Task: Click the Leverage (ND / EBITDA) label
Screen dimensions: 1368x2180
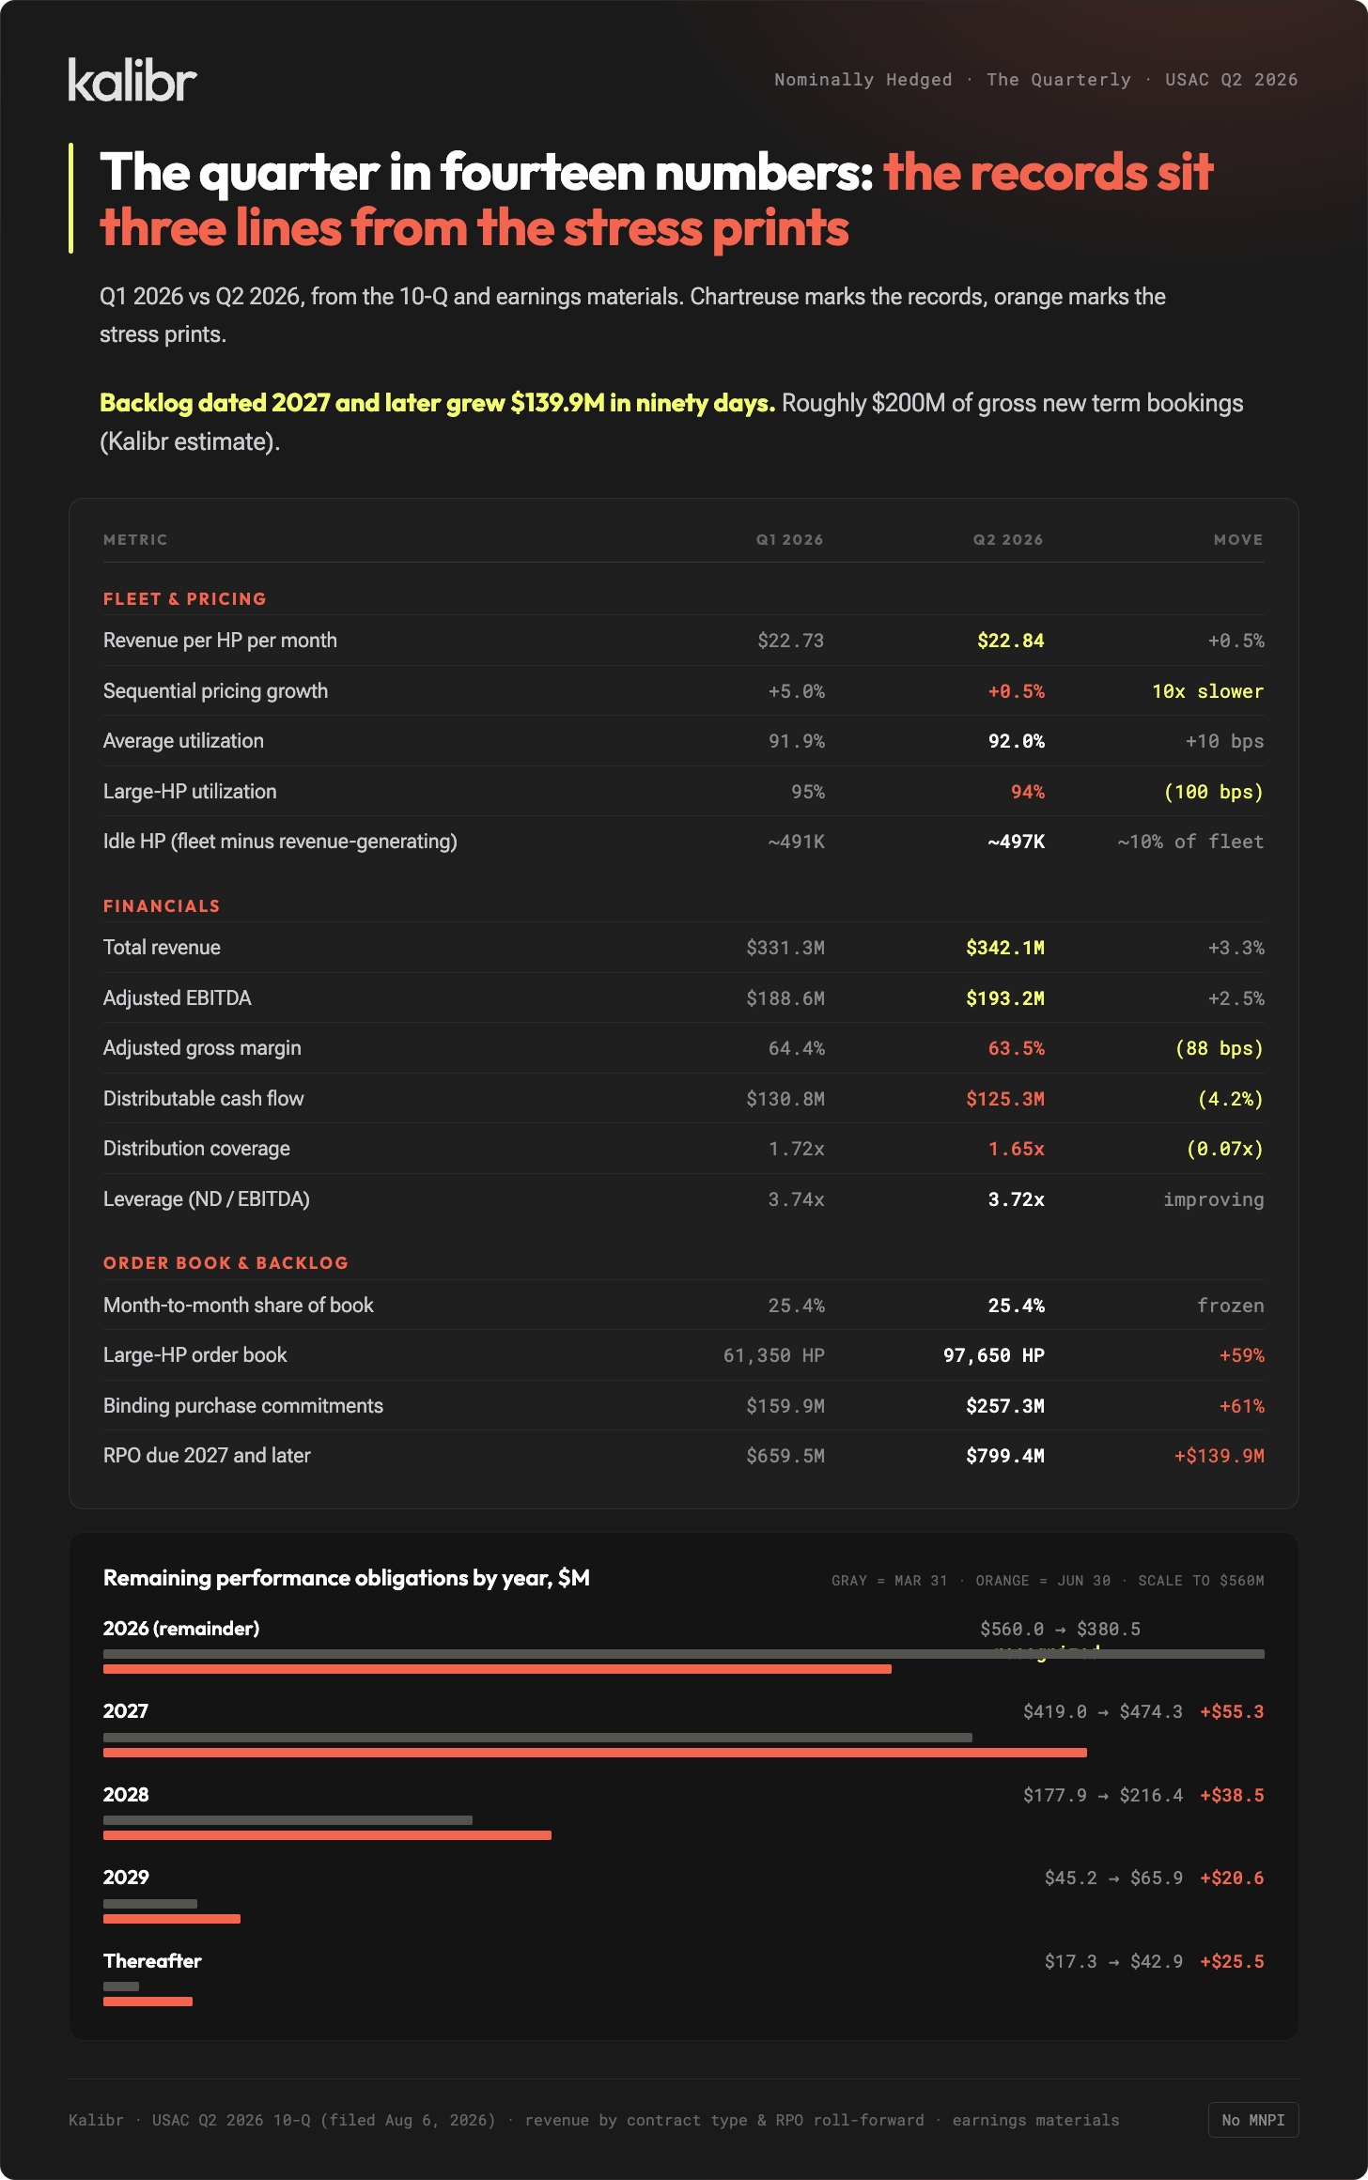Action: tap(206, 1199)
